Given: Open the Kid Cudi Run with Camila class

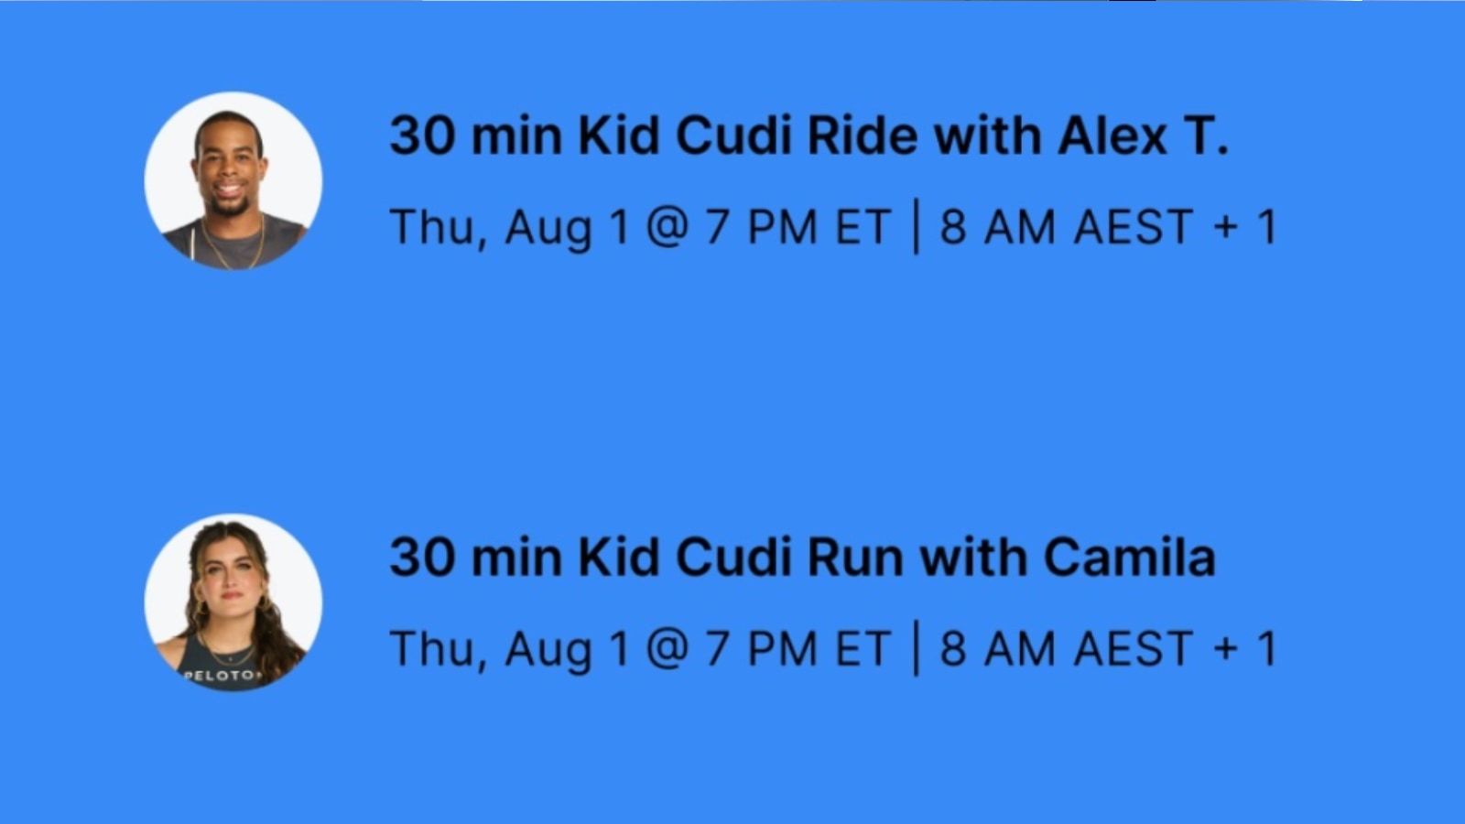Looking at the screenshot, I should (801, 557).
